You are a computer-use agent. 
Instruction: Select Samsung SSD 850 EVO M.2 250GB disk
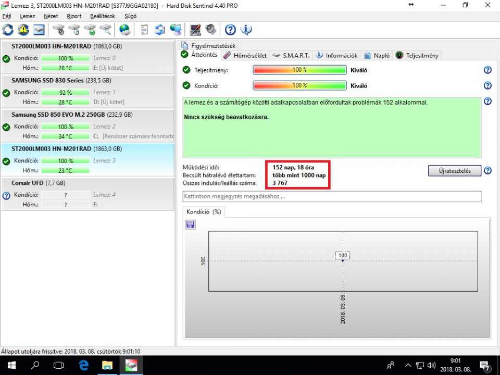point(88,126)
